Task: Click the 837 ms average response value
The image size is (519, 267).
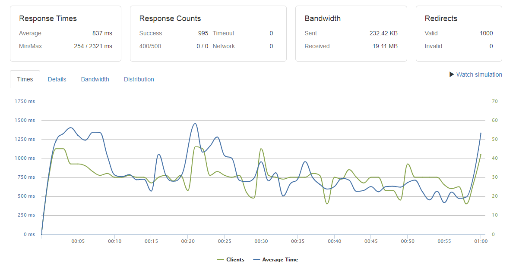Action: tap(102, 33)
